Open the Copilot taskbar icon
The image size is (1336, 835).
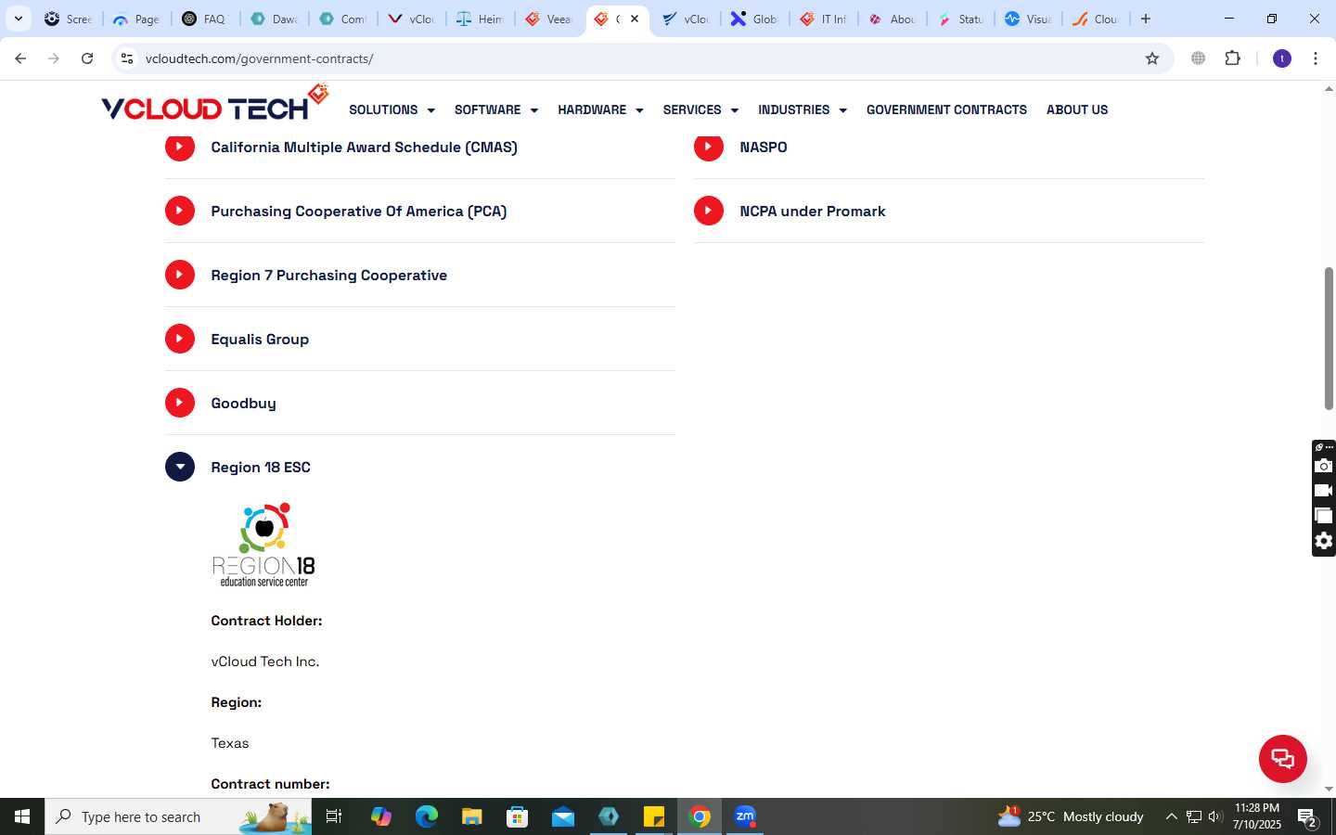point(380,816)
